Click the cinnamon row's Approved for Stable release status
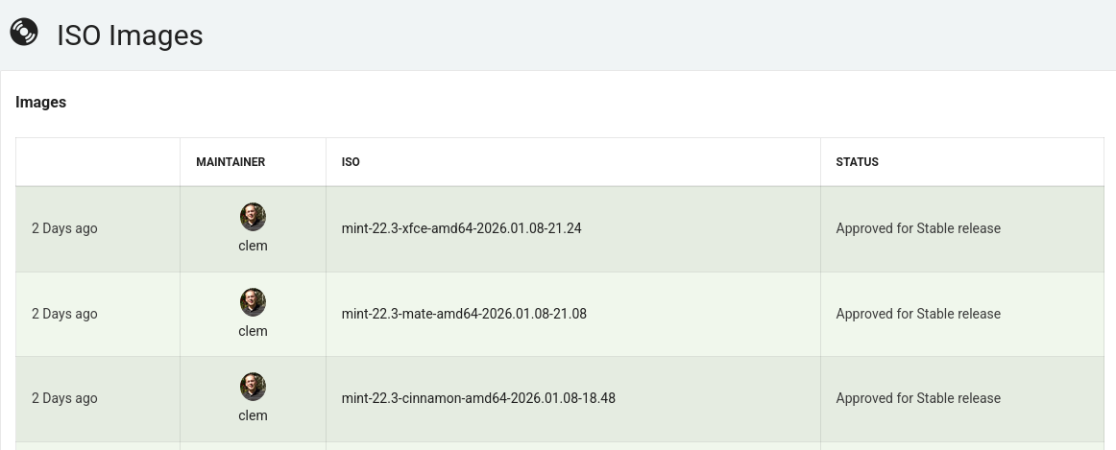Screen dimensions: 1116x450 pyautogui.click(x=918, y=398)
